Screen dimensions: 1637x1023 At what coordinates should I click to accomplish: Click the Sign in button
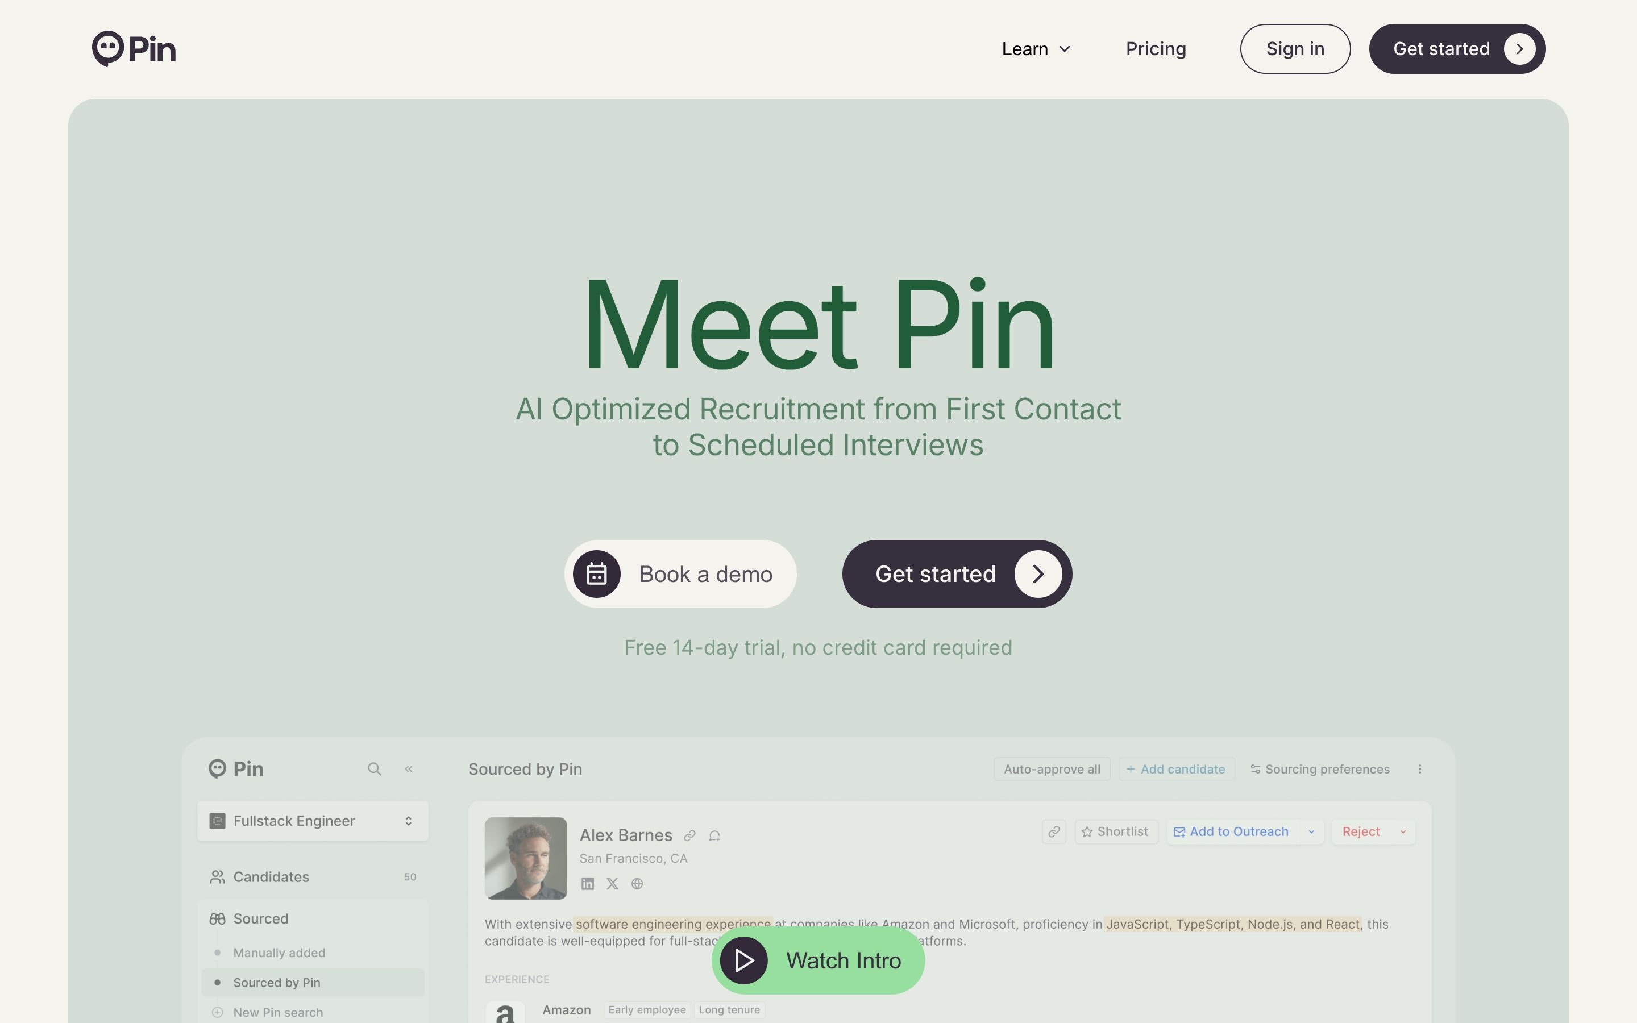(1295, 49)
